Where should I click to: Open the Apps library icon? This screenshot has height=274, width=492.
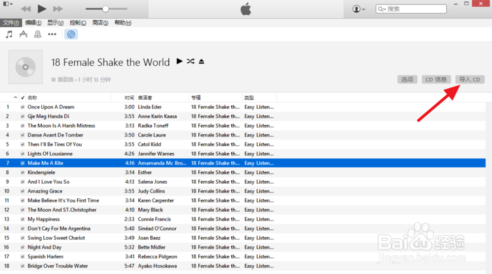click(x=23, y=34)
